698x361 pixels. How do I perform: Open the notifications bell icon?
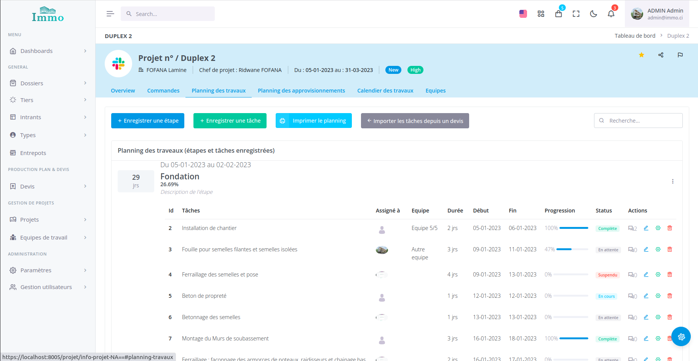coord(611,14)
